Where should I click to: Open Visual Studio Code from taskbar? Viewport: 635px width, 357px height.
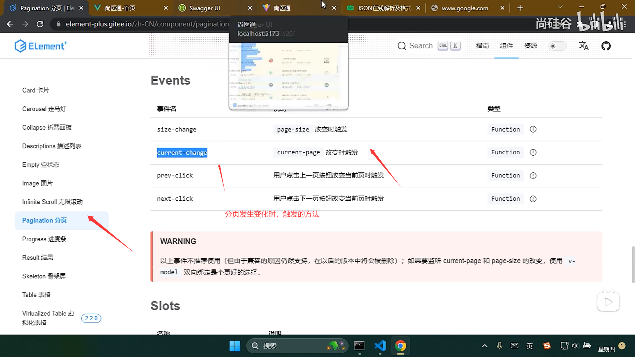tap(380, 346)
